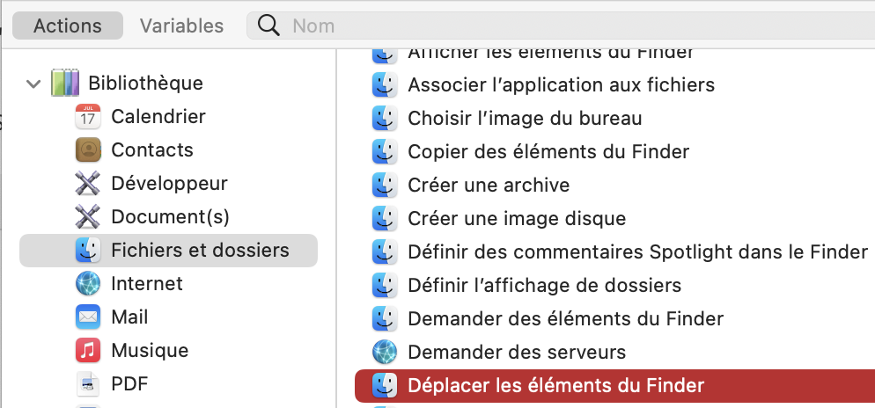Switch to the Variables tab

tap(181, 26)
